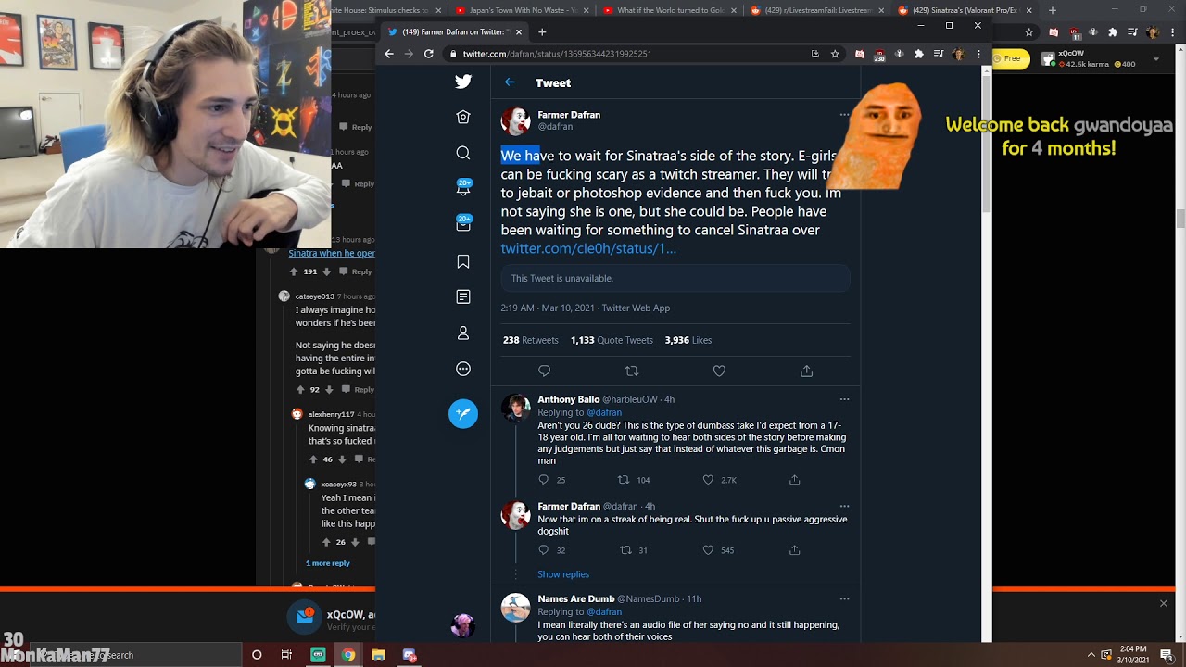Open Anthony Ballo's profile picture

tap(515, 408)
